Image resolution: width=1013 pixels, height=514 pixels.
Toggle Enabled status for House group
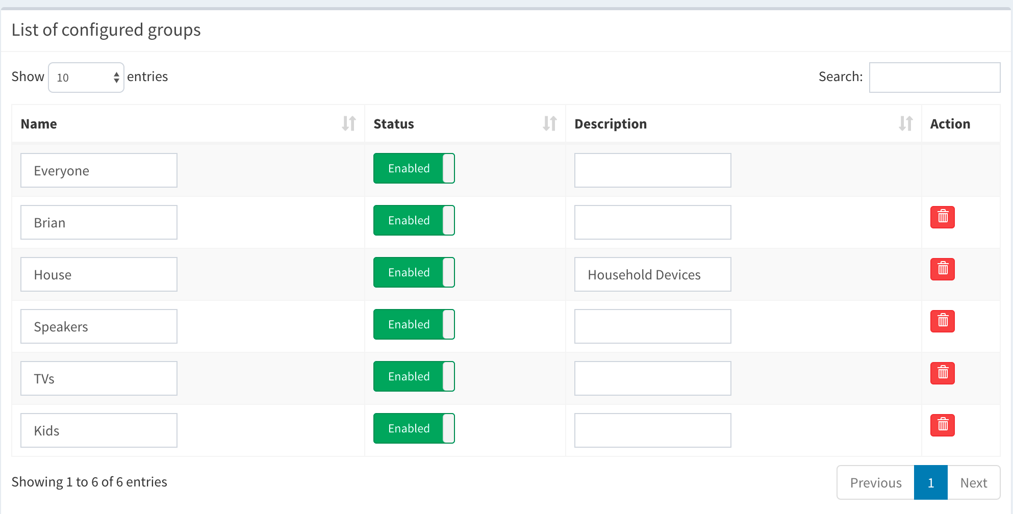pos(414,272)
